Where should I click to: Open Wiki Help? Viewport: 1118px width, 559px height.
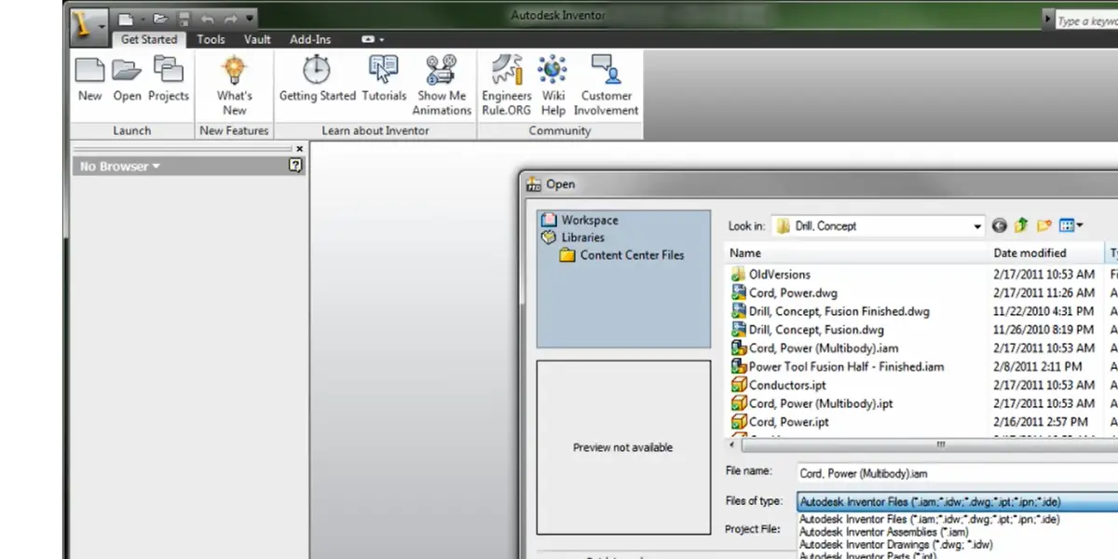[553, 86]
